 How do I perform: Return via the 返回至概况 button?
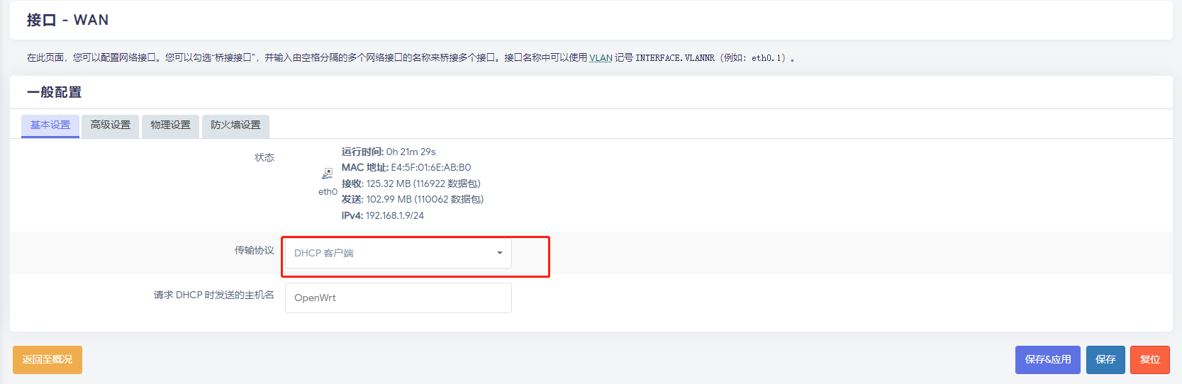(48, 360)
